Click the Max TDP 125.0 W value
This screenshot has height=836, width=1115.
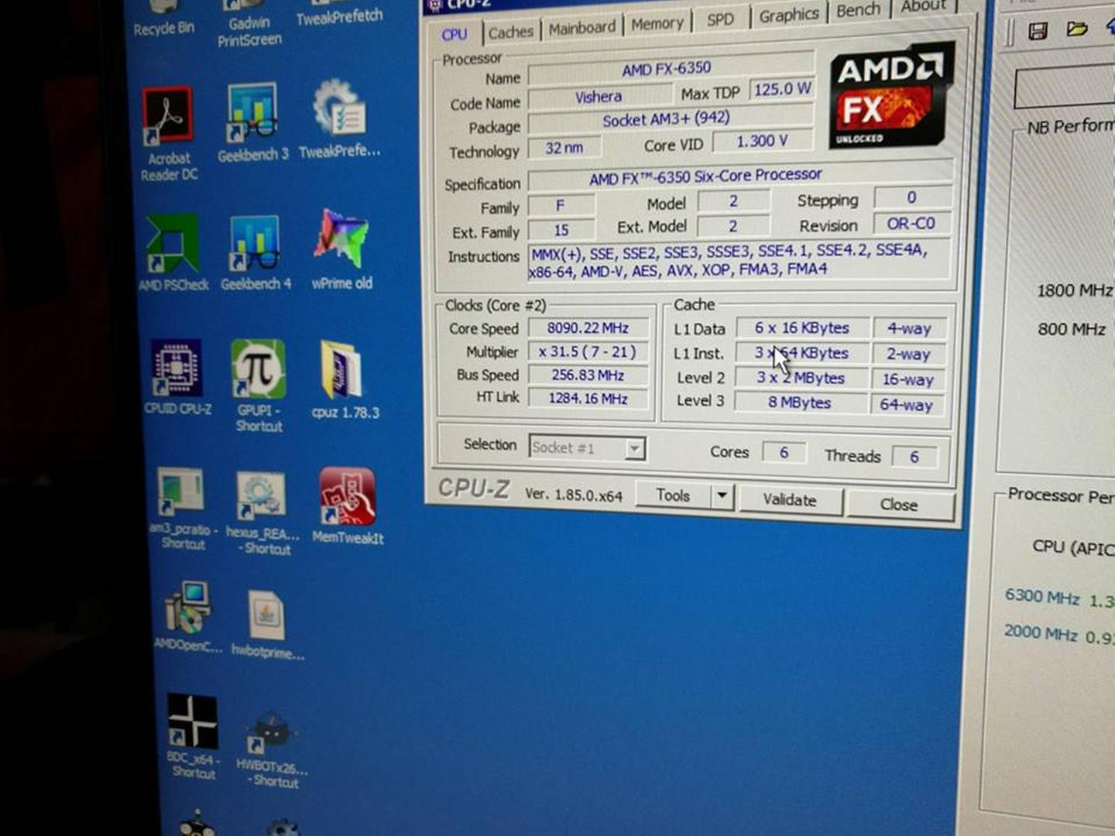pyautogui.click(x=782, y=90)
